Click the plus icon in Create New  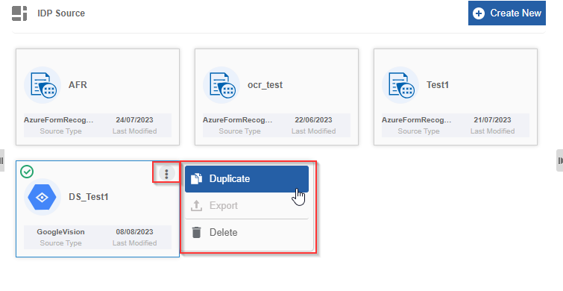[478, 13]
